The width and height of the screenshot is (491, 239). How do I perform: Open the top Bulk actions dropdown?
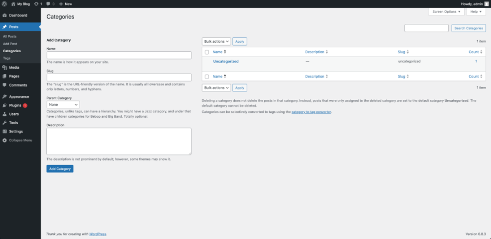tap(216, 41)
